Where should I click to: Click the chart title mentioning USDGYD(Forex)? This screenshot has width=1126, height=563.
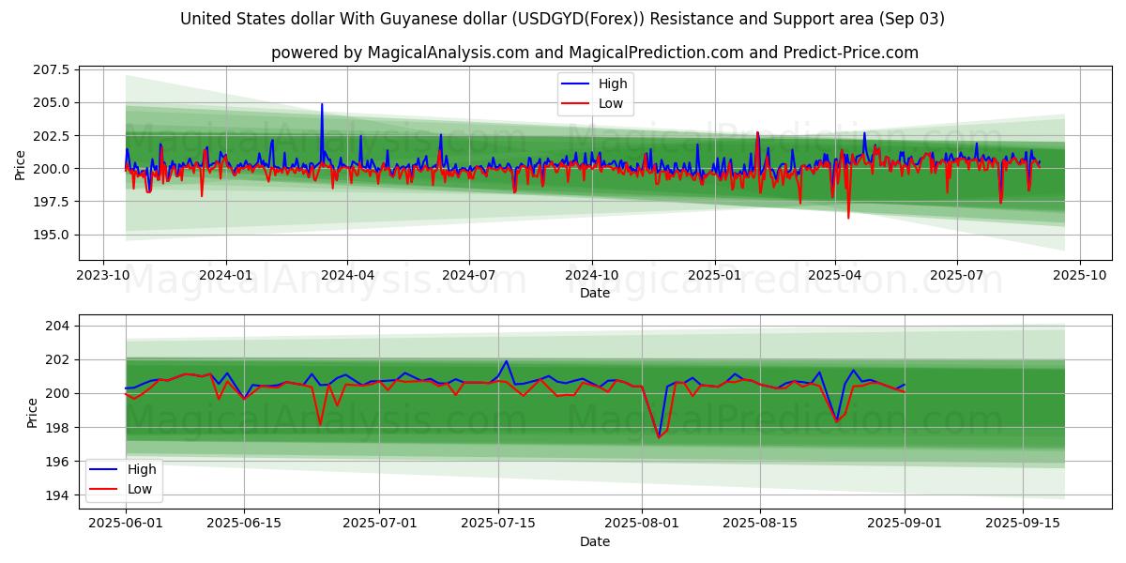[562, 19]
